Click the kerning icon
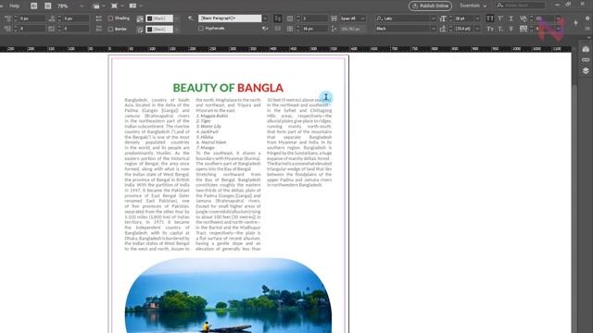The height and width of the screenshot is (333, 593). coord(523,18)
